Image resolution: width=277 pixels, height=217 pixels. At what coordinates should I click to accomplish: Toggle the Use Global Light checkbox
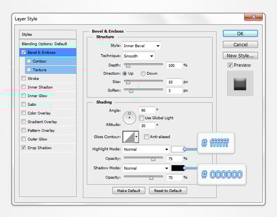click(x=141, y=118)
